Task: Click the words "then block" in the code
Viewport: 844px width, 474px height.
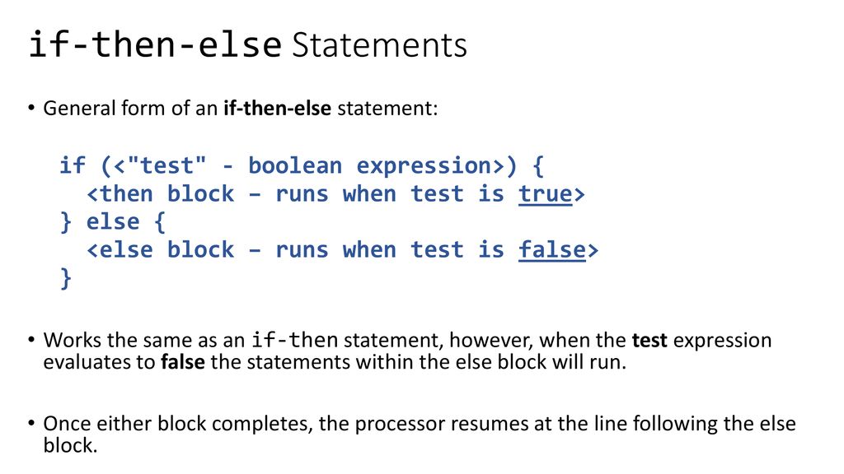Action: coord(167,194)
